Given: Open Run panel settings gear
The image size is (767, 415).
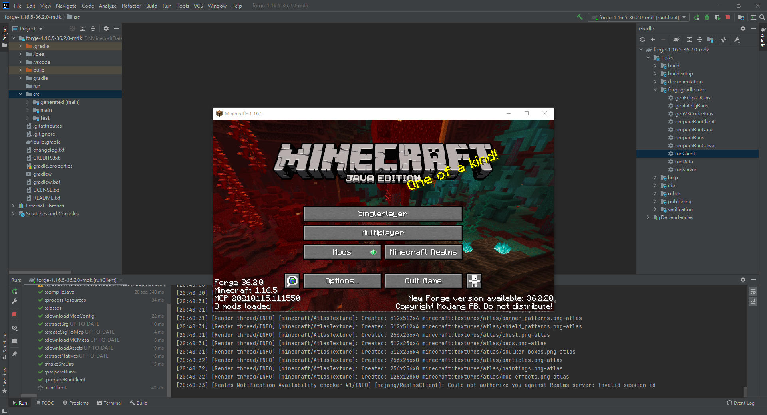Looking at the screenshot, I should pos(743,280).
